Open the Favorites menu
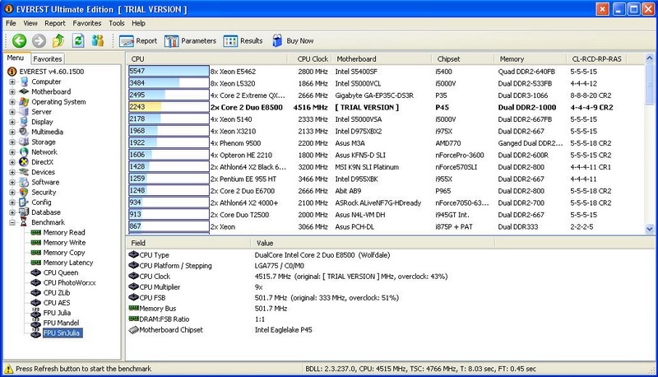 click(87, 23)
